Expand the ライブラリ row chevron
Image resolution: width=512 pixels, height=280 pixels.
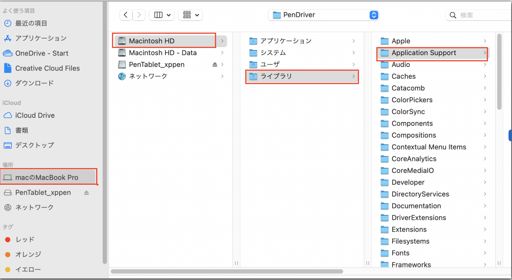[354, 76]
